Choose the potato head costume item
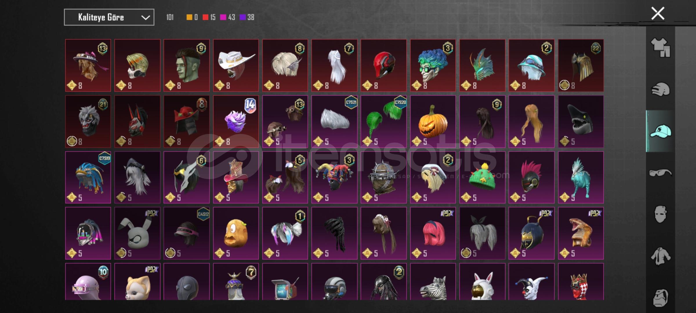Image resolution: width=696 pixels, height=313 pixels. 236,233
